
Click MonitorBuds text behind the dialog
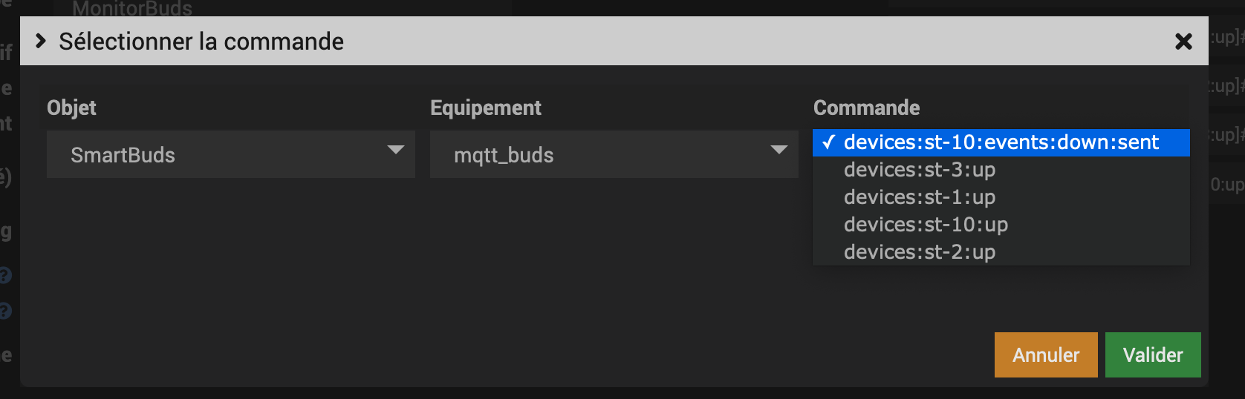132,9
